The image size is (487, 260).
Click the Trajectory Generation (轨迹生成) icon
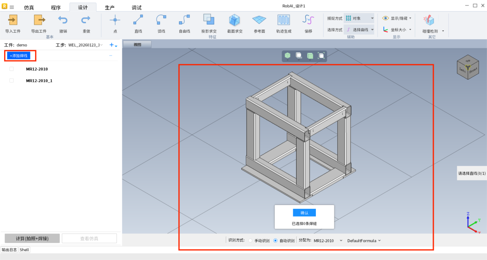coord(284,20)
